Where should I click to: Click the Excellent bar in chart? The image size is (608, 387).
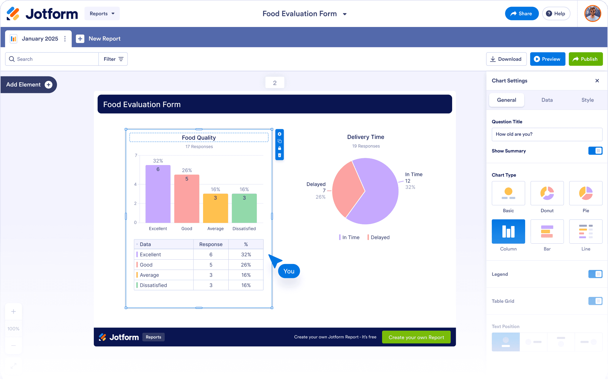pos(158,194)
